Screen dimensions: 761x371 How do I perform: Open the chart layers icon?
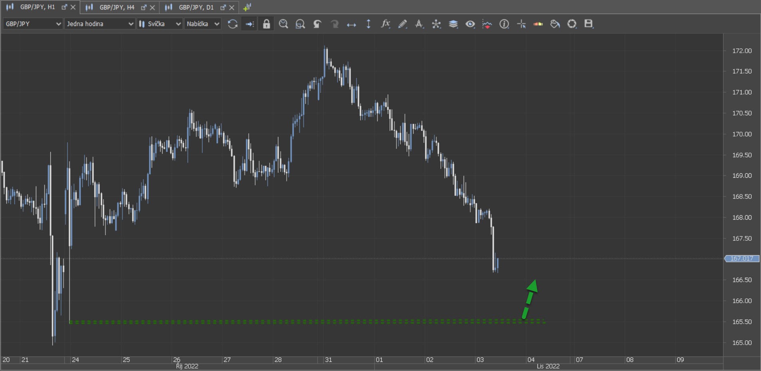[453, 24]
